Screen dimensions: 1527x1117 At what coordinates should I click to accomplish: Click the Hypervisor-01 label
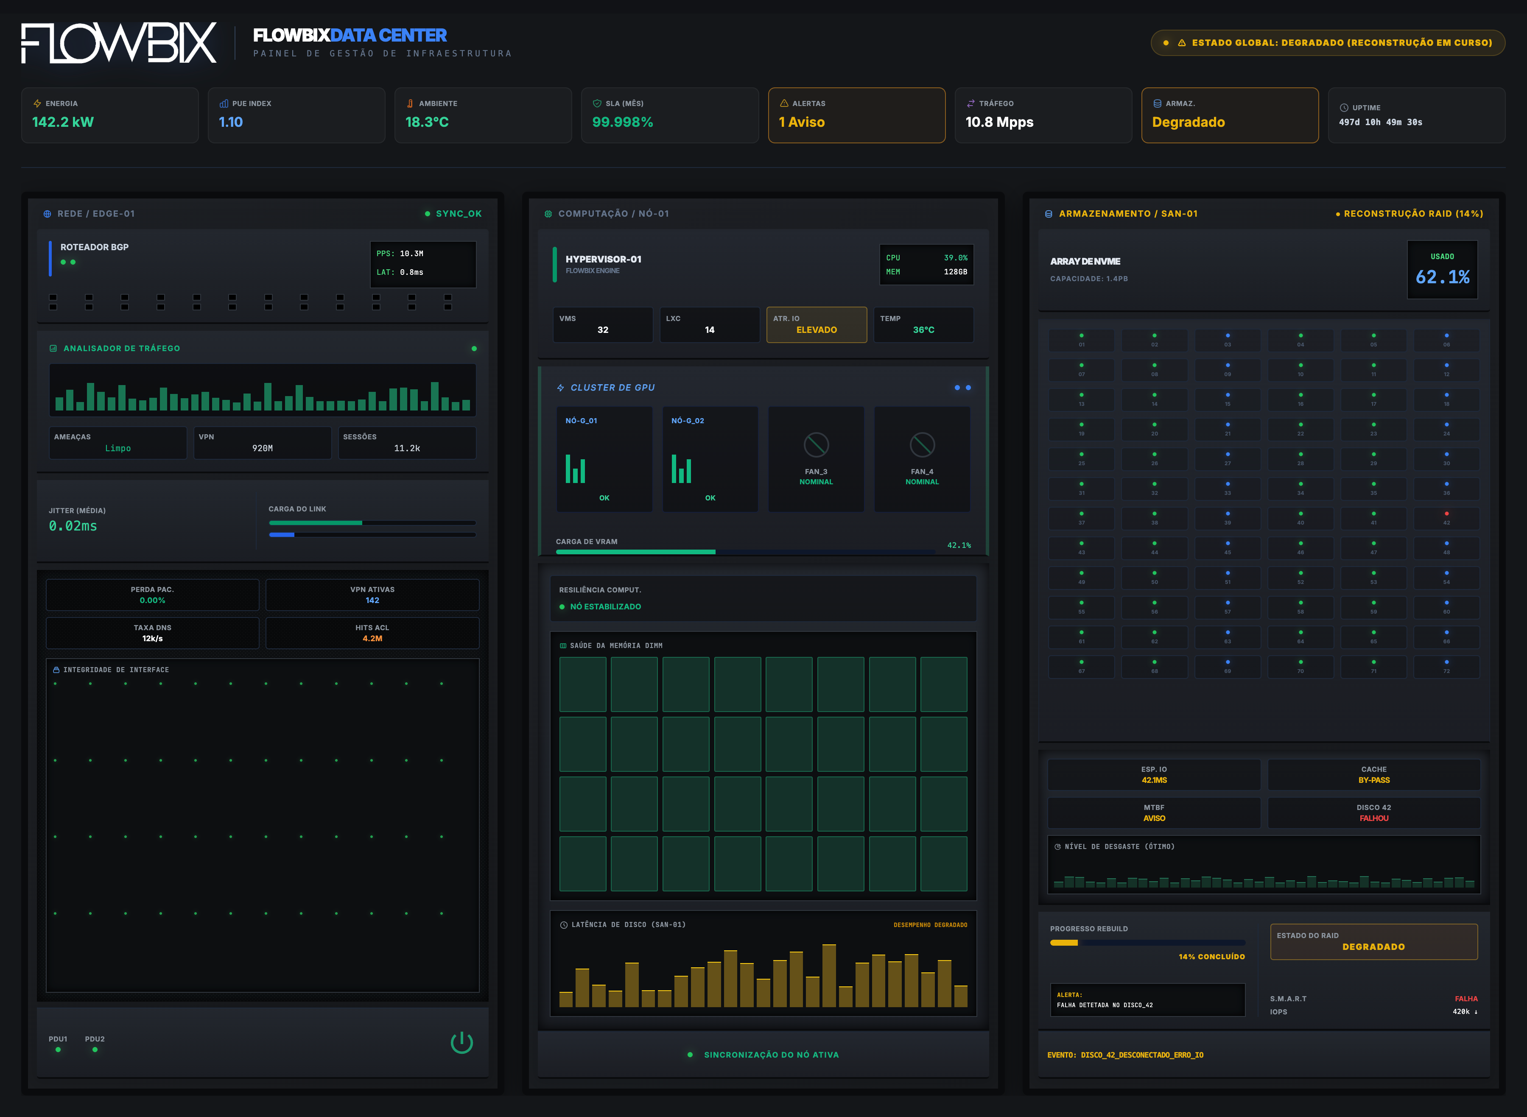603,260
